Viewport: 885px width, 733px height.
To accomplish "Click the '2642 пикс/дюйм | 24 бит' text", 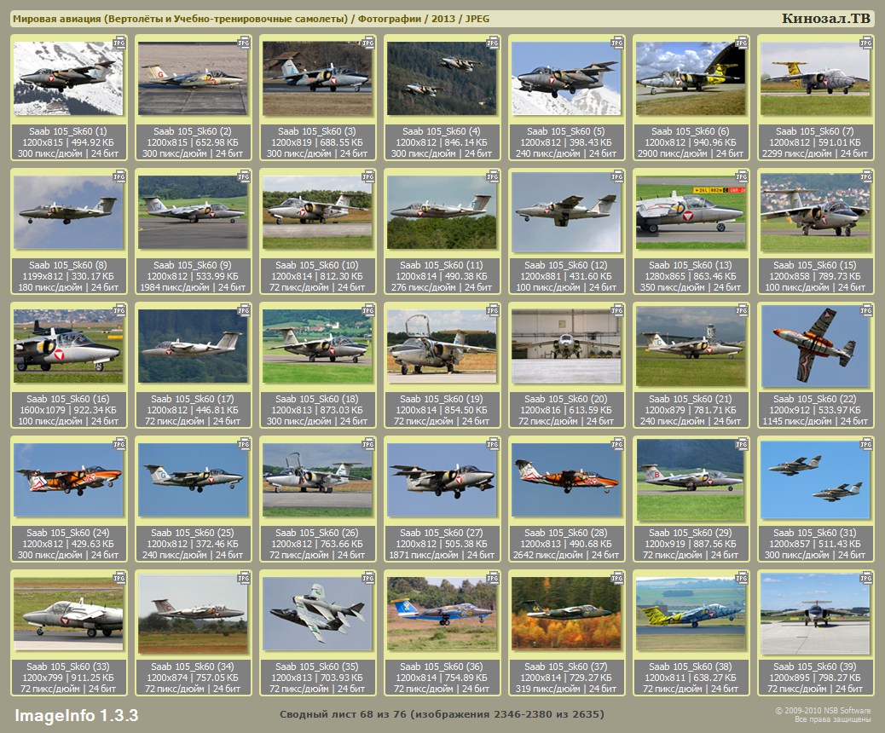I will (566, 555).
